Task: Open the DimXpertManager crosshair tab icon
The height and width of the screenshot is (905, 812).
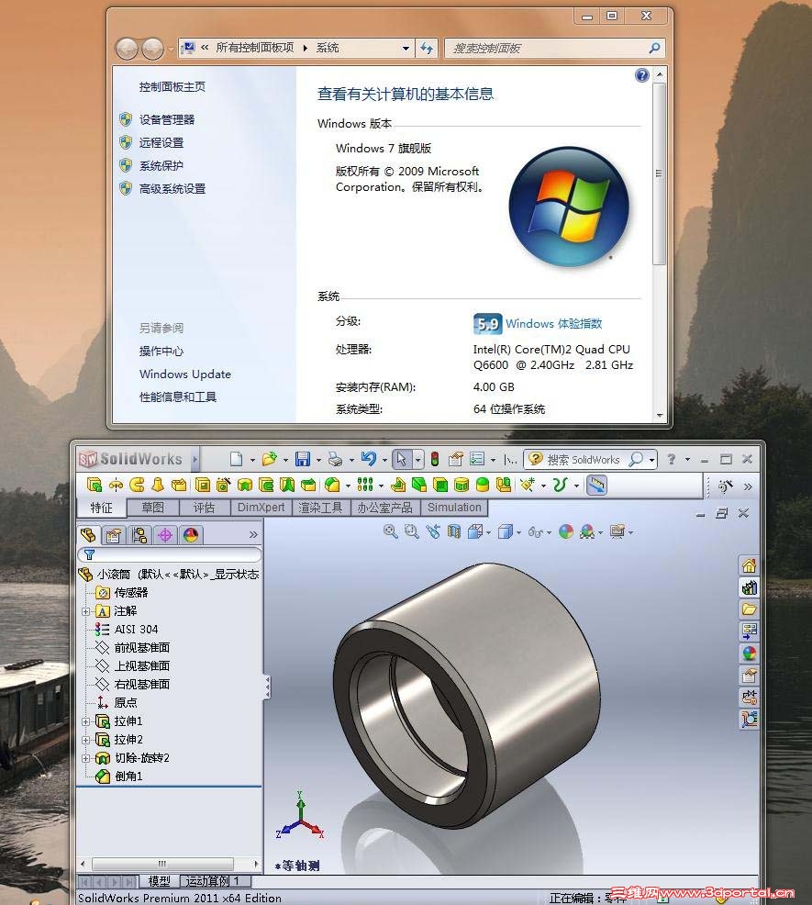Action: tap(165, 536)
